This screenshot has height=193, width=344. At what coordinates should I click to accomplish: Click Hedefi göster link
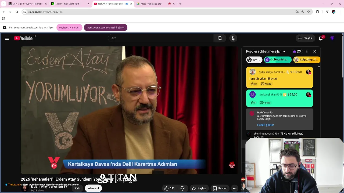coord(266,125)
